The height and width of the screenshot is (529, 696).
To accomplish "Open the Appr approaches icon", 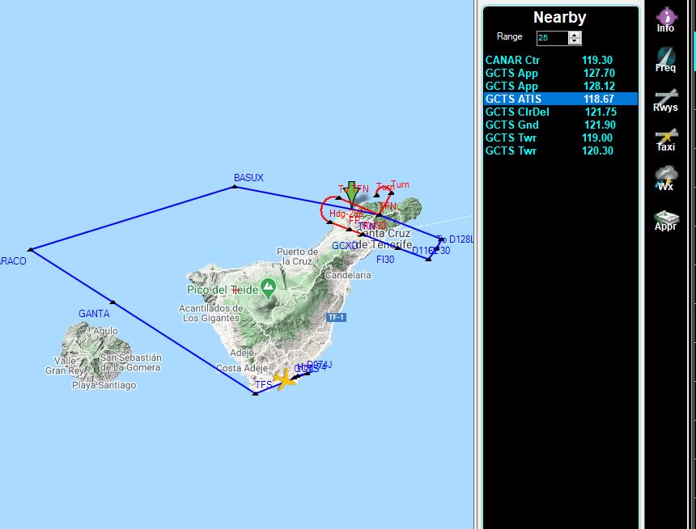I will tap(665, 220).
